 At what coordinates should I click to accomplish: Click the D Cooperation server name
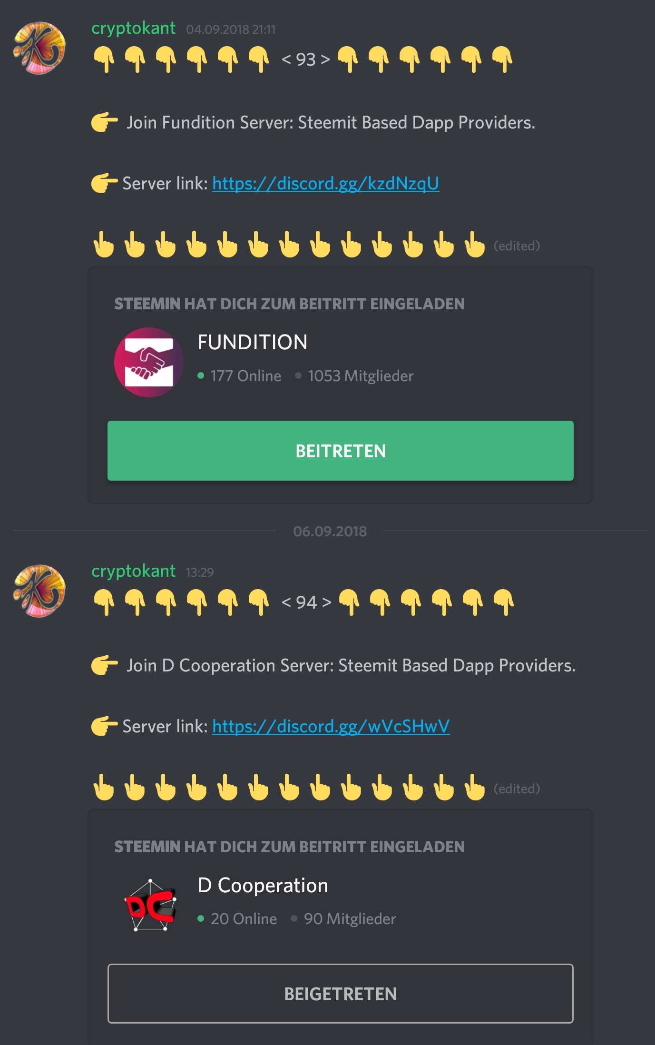coord(263,886)
